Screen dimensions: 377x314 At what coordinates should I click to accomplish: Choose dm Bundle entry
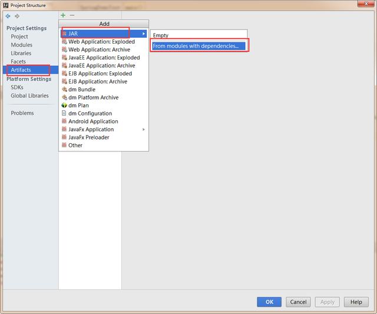(104, 90)
